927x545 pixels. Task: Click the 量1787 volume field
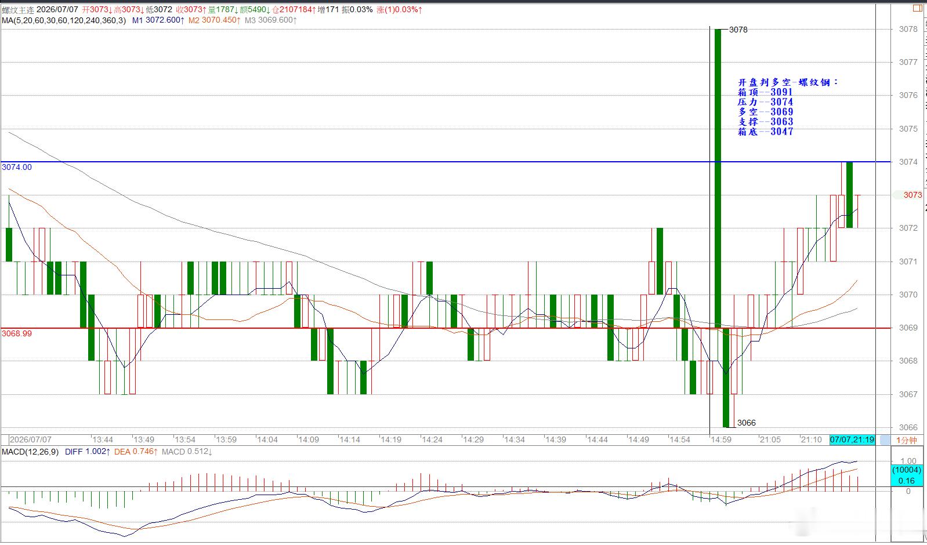[x=223, y=10]
